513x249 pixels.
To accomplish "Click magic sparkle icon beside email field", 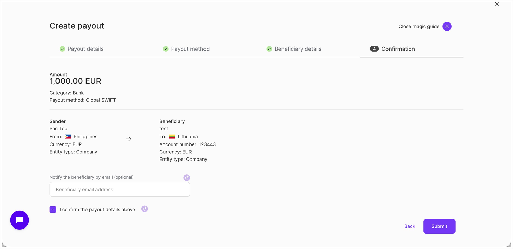I will point(187,178).
